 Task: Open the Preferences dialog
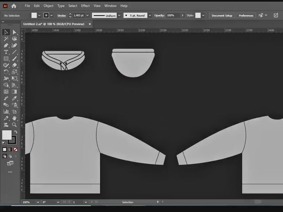(x=247, y=15)
